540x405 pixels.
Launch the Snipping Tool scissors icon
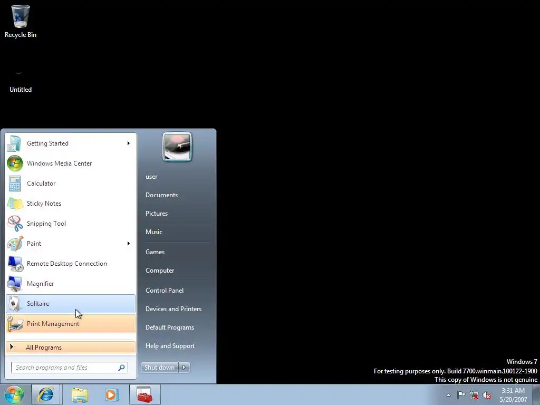[14, 224]
